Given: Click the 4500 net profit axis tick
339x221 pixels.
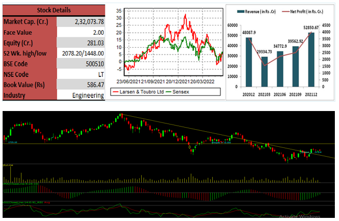Looking at the screenshot, I should coord(326,25).
